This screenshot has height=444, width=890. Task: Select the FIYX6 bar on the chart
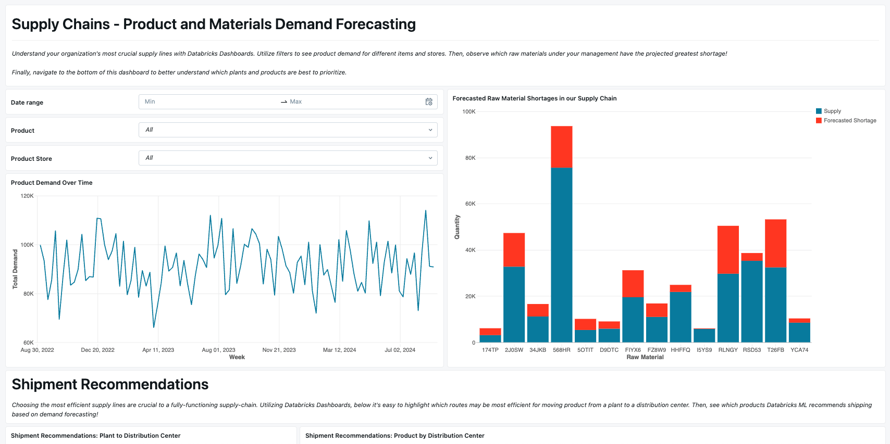pos(633,302)
